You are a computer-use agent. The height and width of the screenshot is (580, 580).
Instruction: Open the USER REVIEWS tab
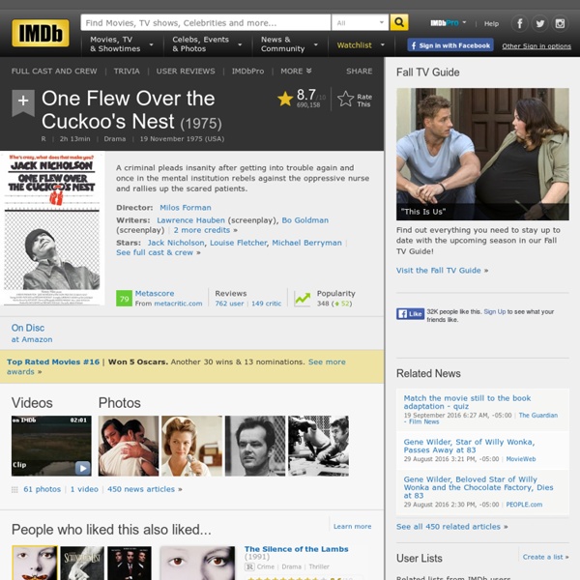coord(186,71)
